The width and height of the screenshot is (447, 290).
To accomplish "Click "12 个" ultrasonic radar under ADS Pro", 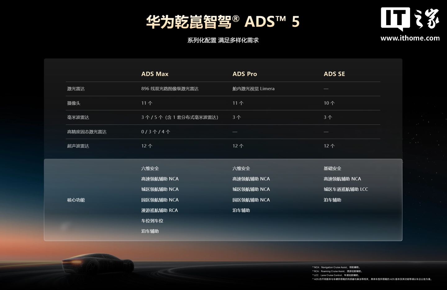I will click(x=238, y=146).
